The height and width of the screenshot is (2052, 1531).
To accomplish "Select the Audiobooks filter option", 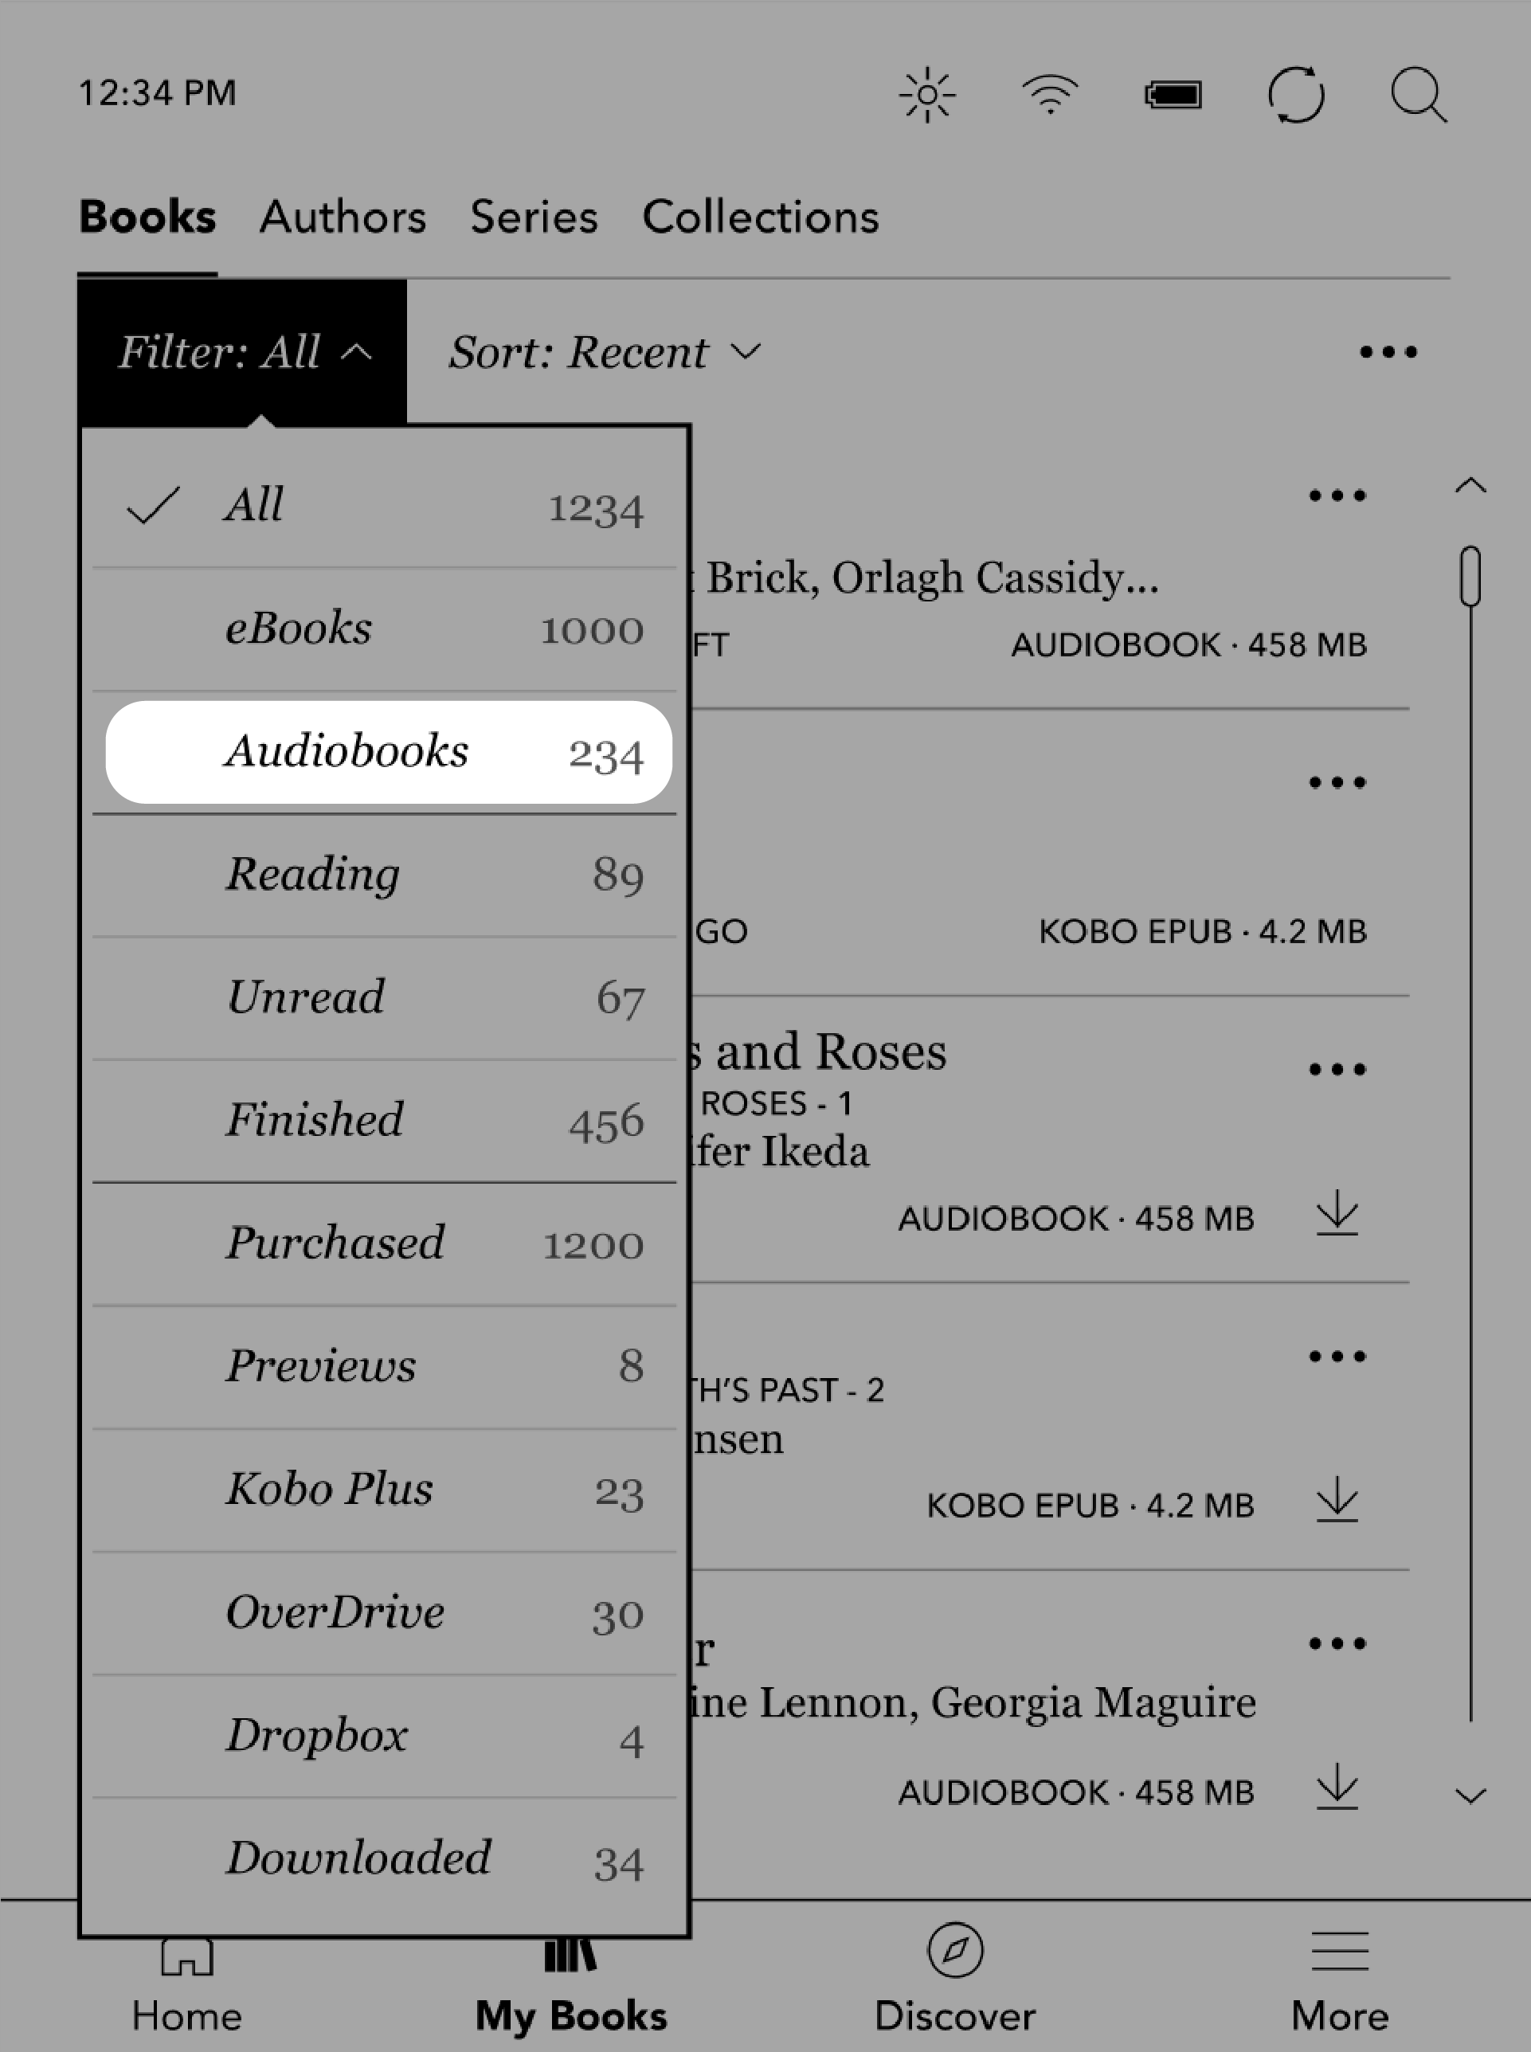I will click(388, 748).
